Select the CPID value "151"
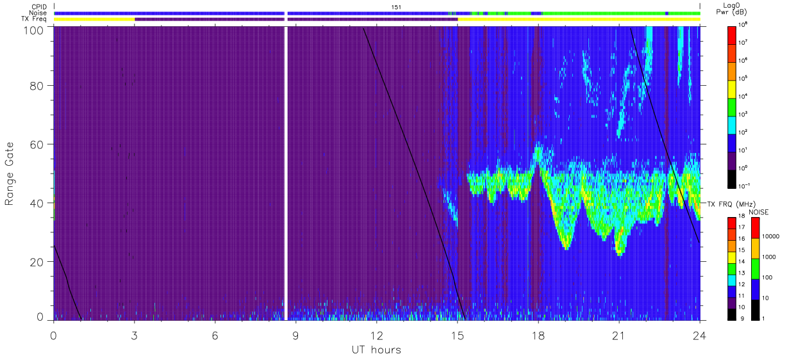This screenshot has height=363, width=787. [397, 6]
